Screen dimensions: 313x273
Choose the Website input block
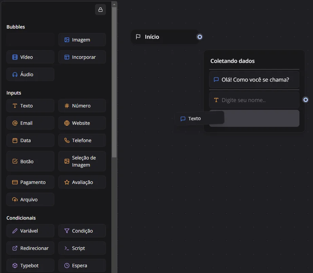point(82,123)
